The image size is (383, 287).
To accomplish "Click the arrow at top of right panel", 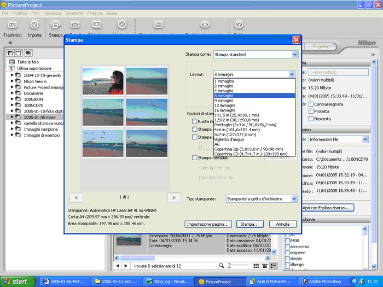I will (373, 55).
